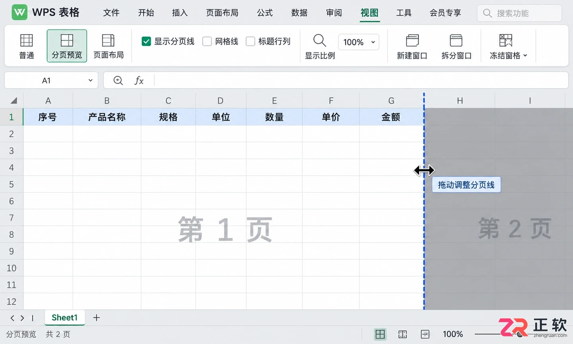The image size is (573, 344).
Task: Click the 金额 cell
Action: (391, 117)
